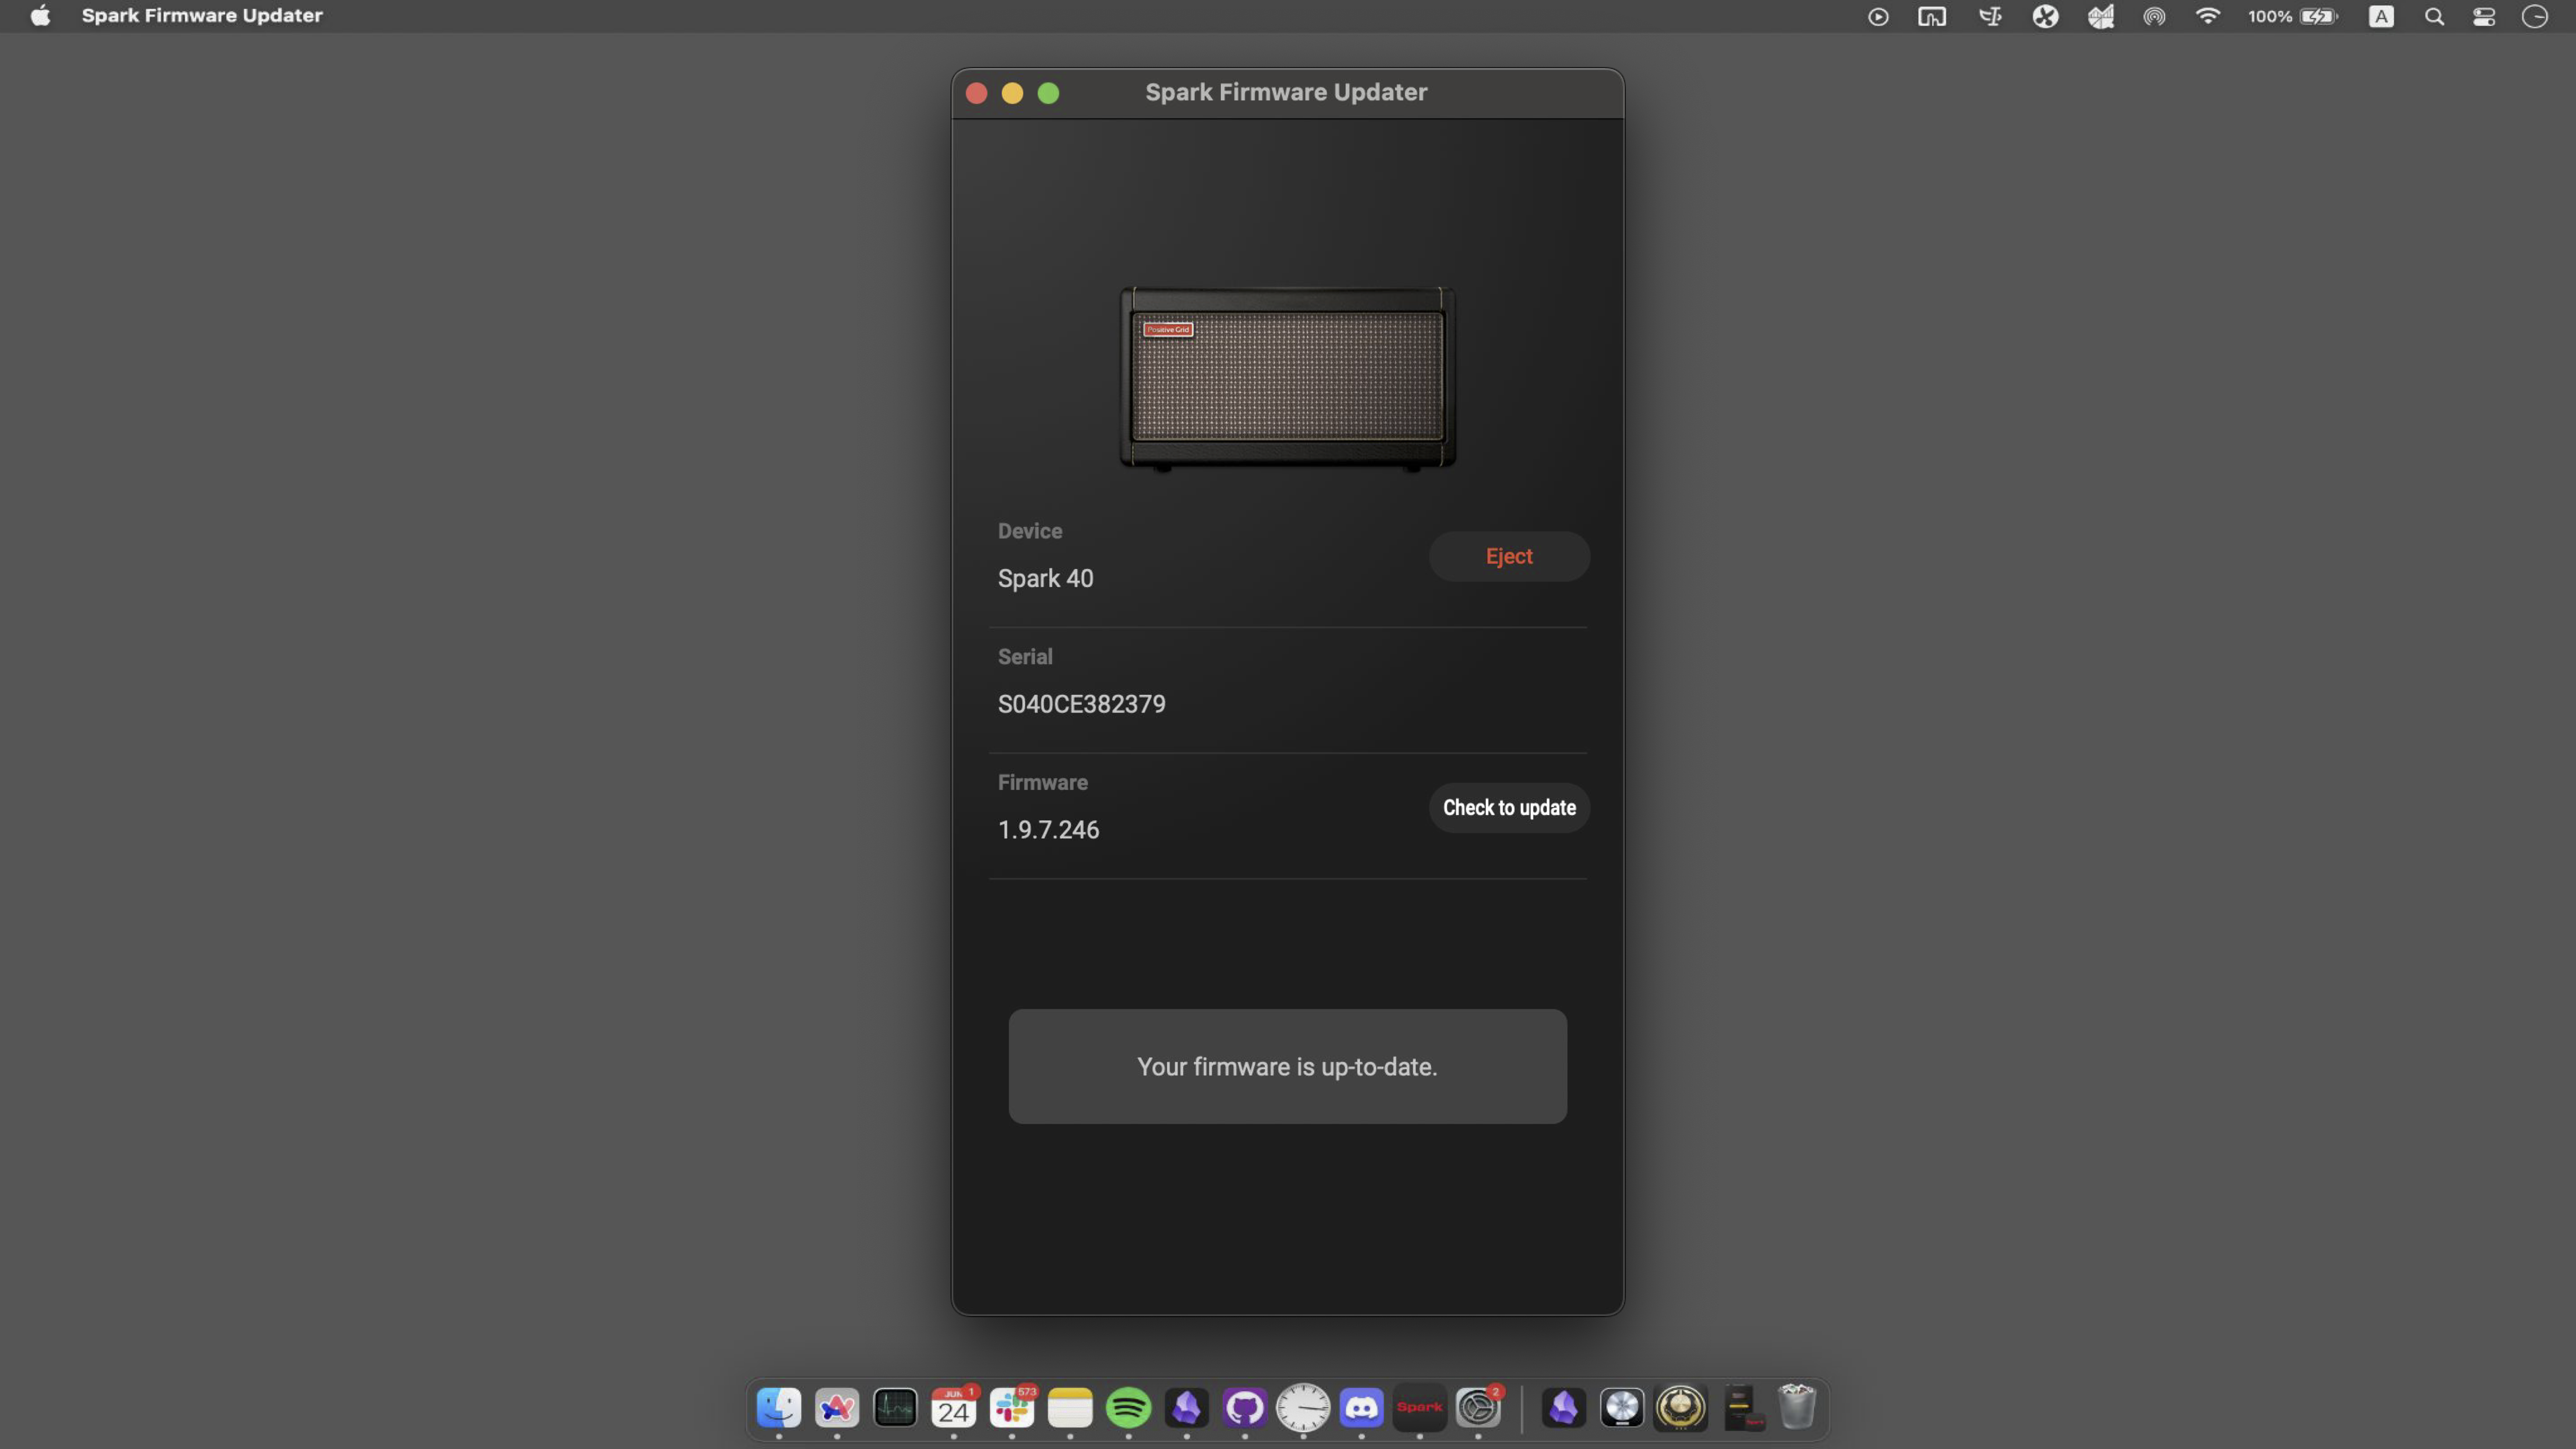Open the Spark app Dock icon

1420,1408
